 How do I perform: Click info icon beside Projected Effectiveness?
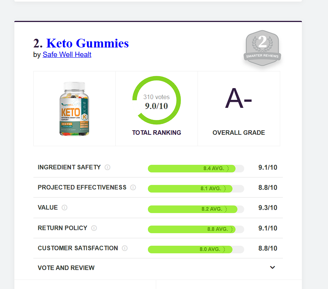133,188
